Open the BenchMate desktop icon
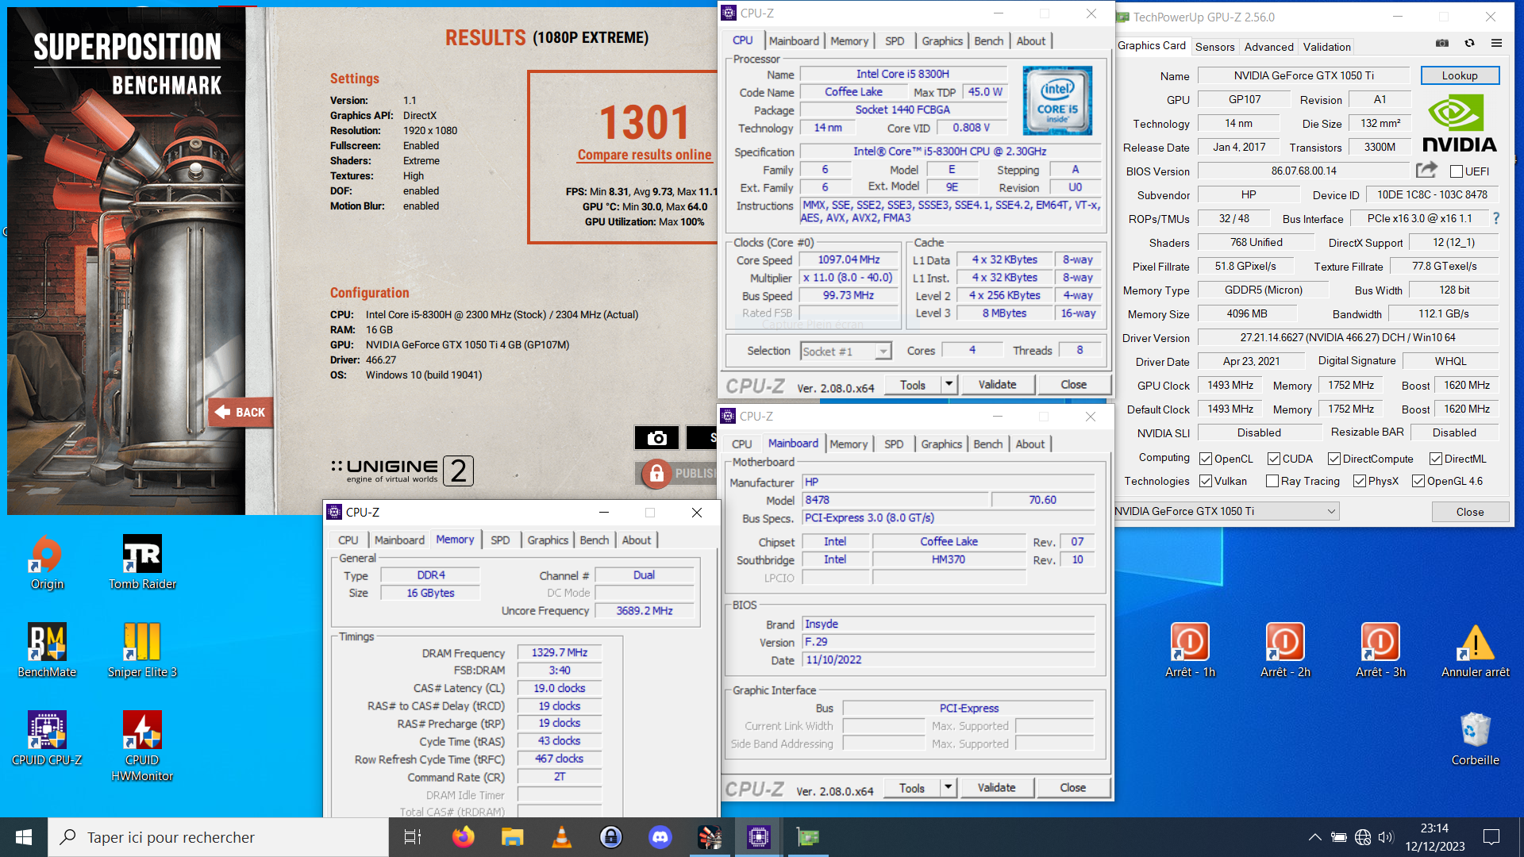The height and width of the screenshot is (857, 1524). 47,651
